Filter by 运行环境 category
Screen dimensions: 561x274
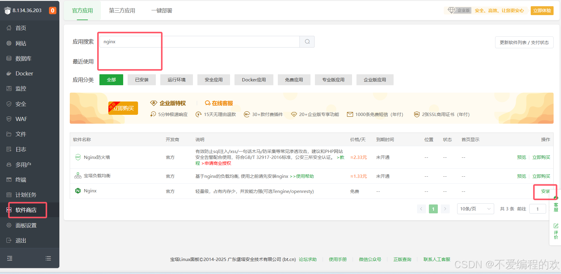(177, 80)
